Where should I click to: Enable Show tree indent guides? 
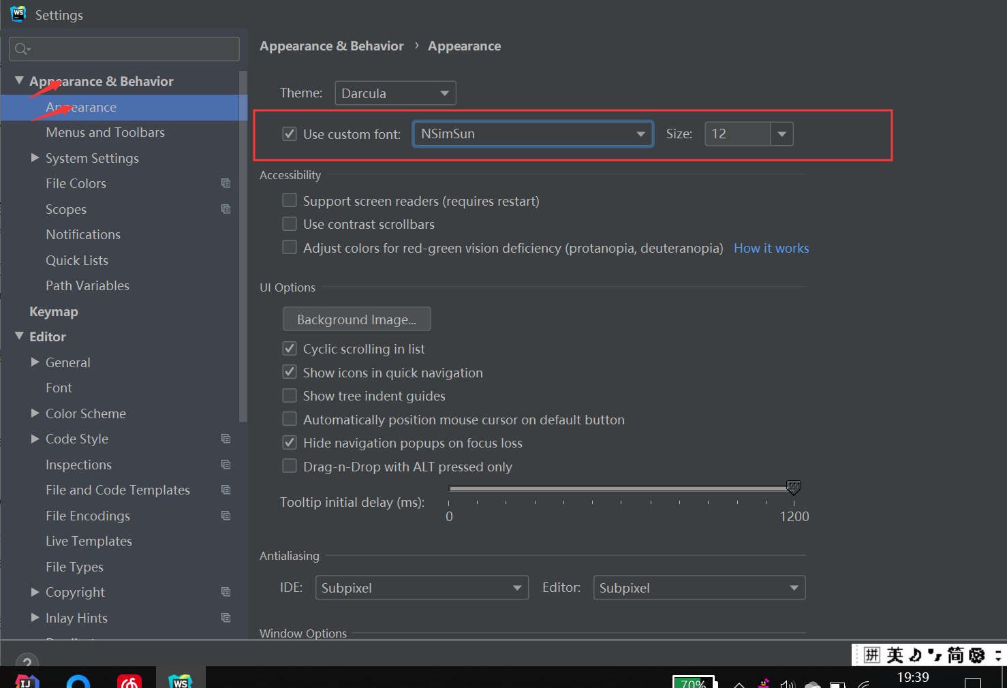tap(290, 396)
